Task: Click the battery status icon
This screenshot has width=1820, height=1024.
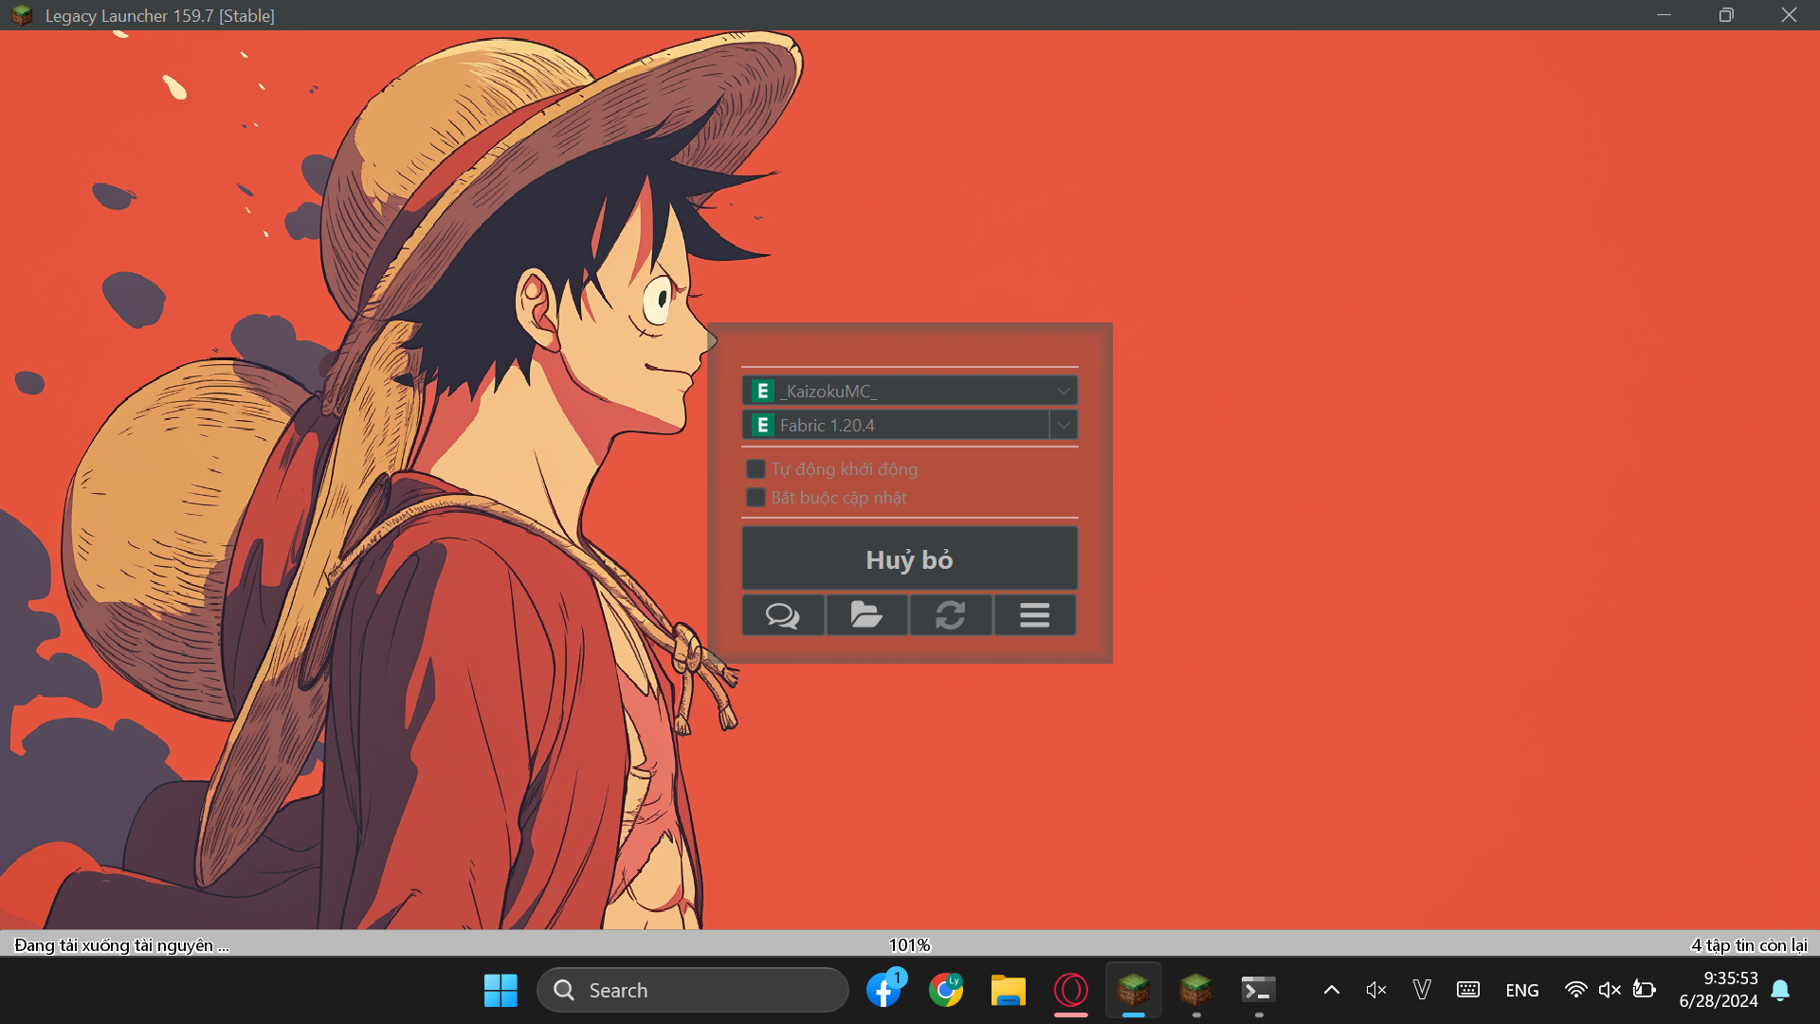Action: pos(1645,990)
